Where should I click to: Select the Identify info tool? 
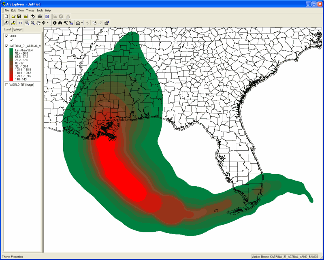[x=55, y=23]
